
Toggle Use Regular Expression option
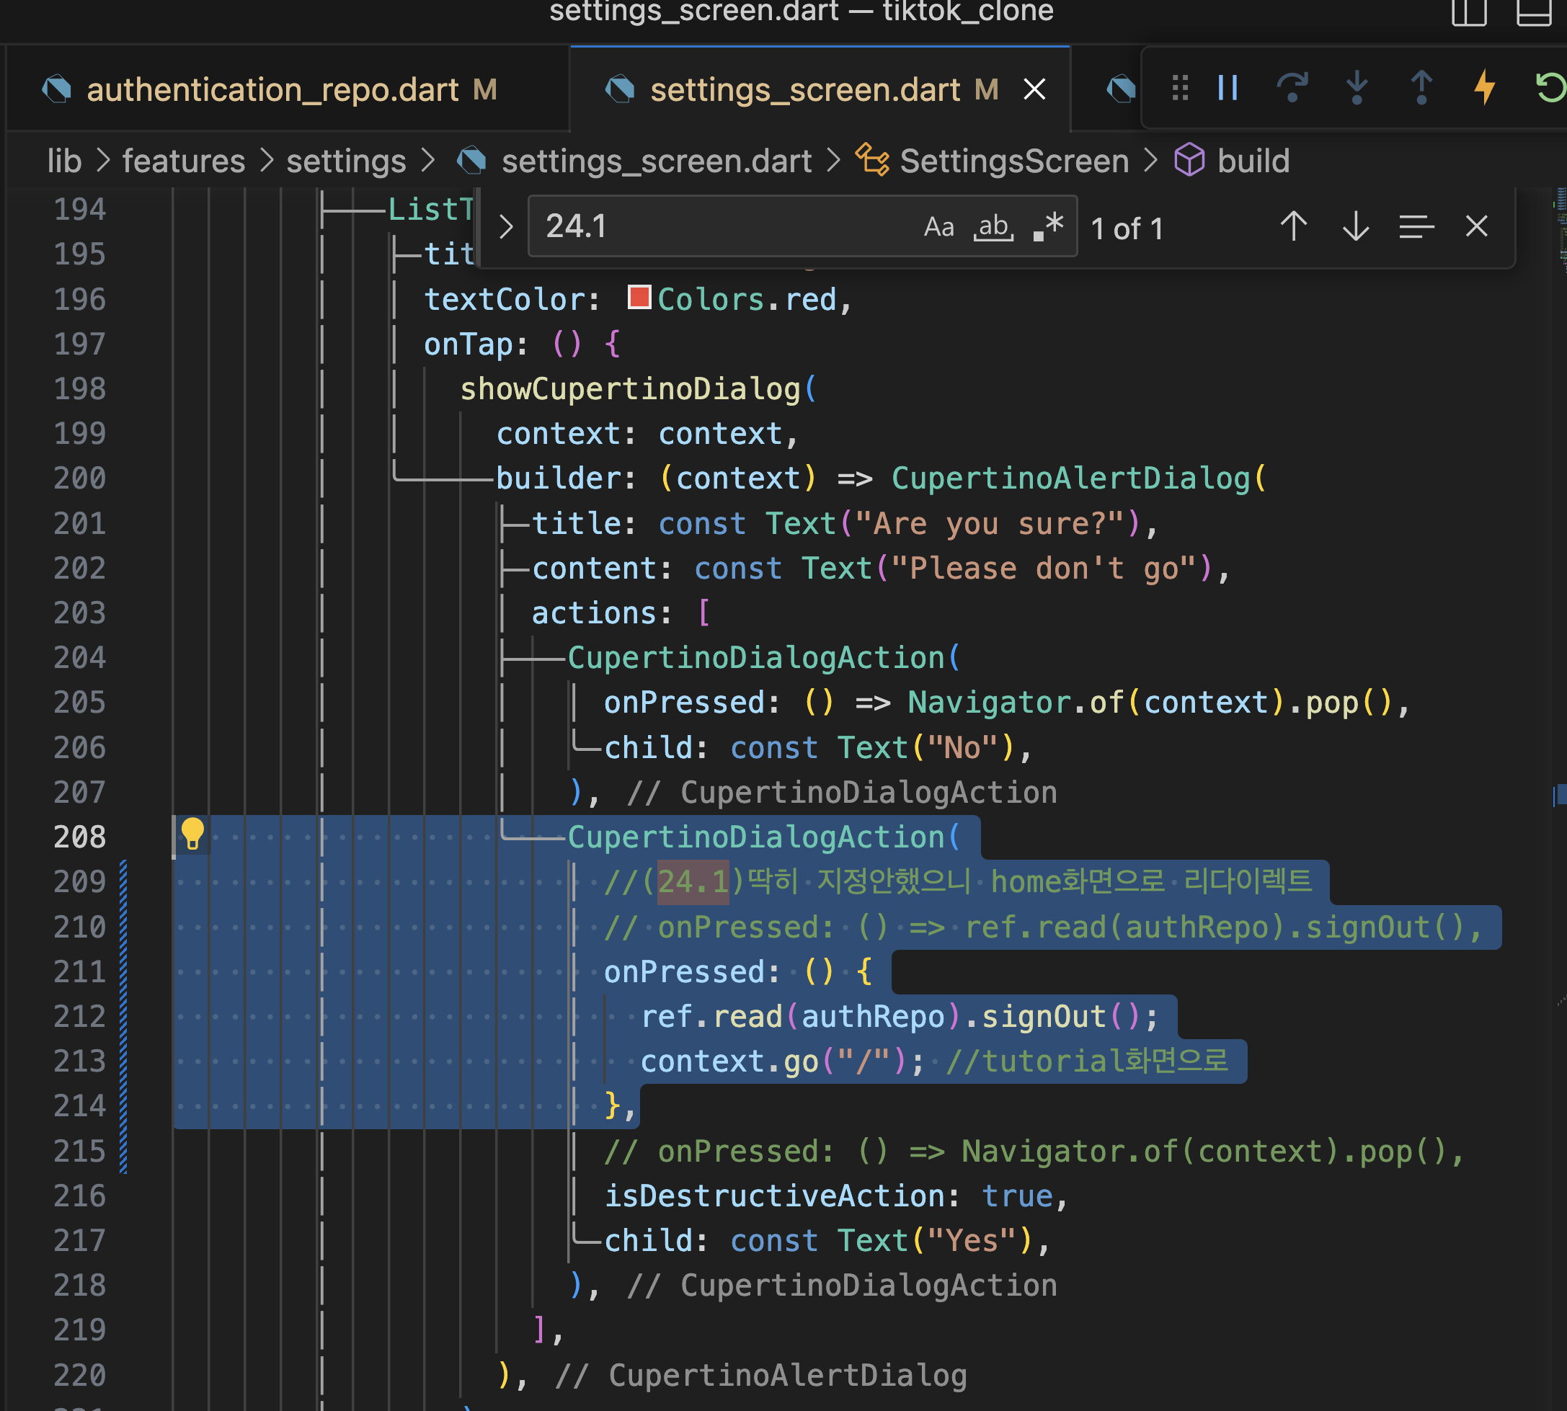click(1049, 227)
